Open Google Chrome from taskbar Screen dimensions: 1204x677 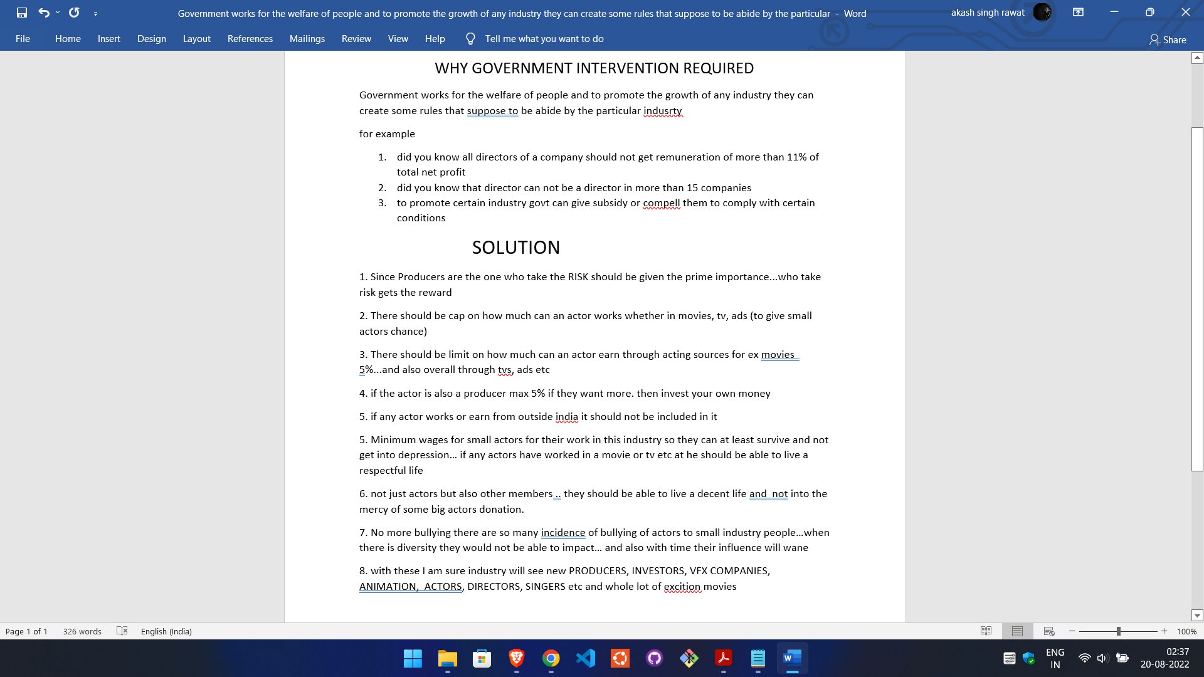tap(551, 658)
